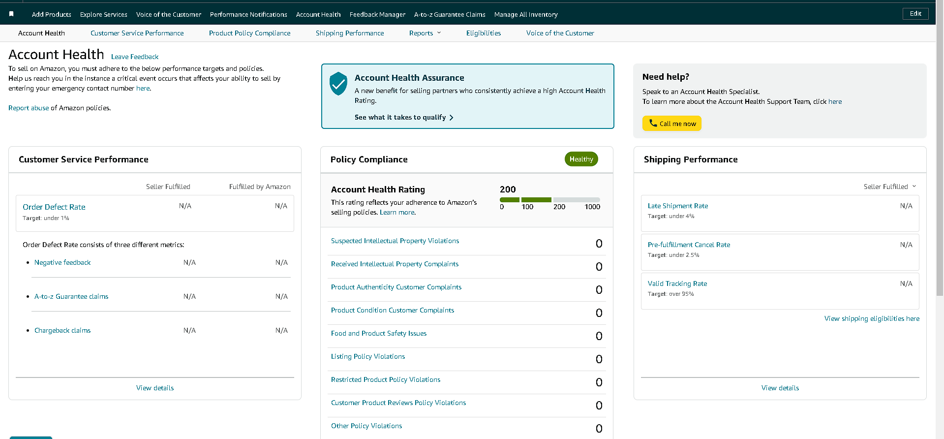Click the chevron after See what it takes to qualify
Viewport: 944px width, 439px height.
(451, 118)
